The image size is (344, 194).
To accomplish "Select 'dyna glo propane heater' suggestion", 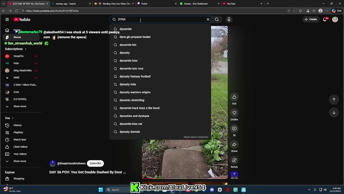I will pos(160,37).
